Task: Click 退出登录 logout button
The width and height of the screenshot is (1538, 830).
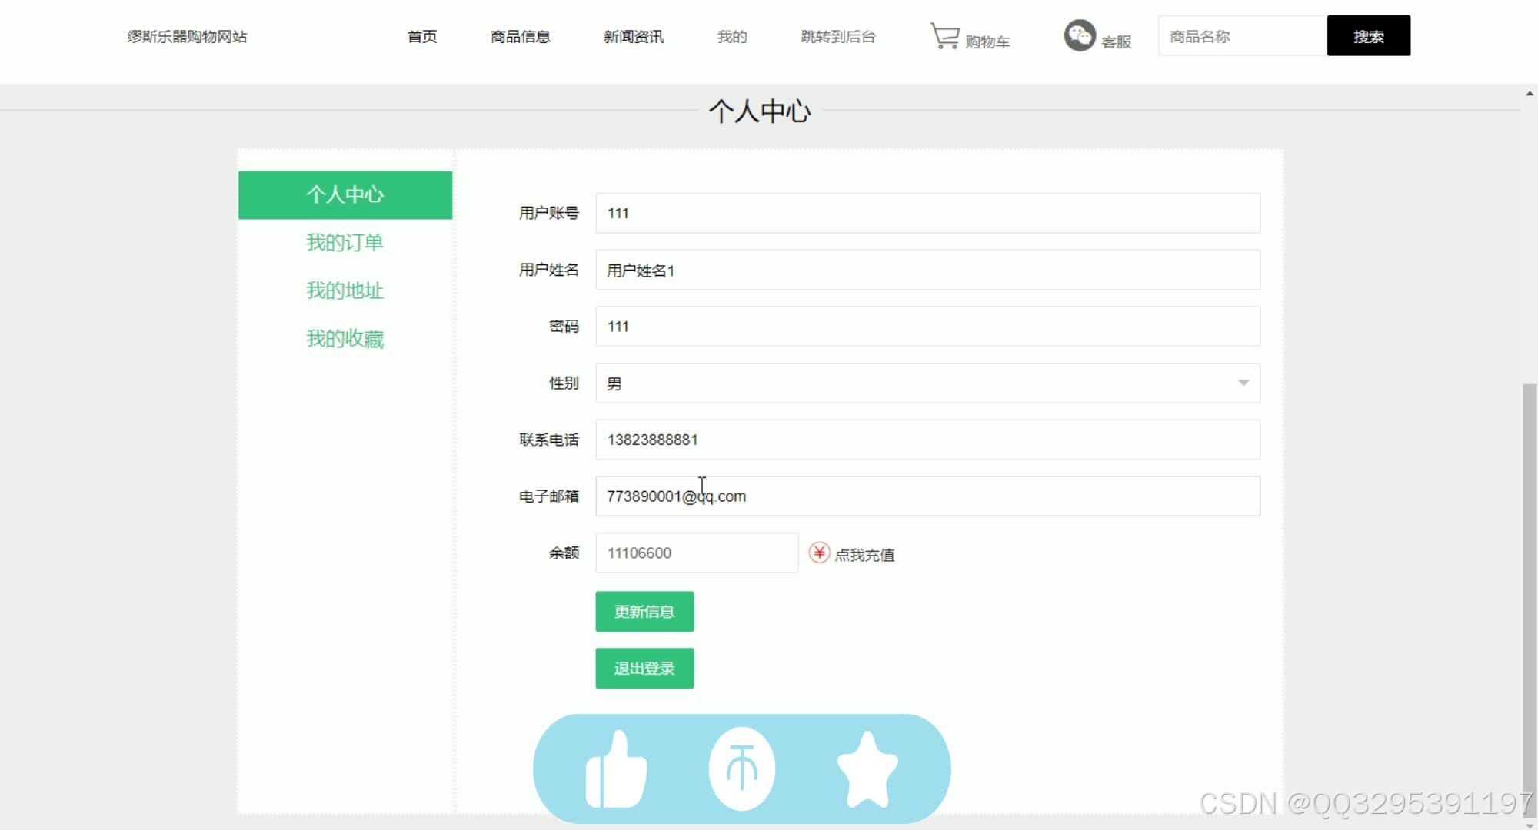Action: coord(644,668)
